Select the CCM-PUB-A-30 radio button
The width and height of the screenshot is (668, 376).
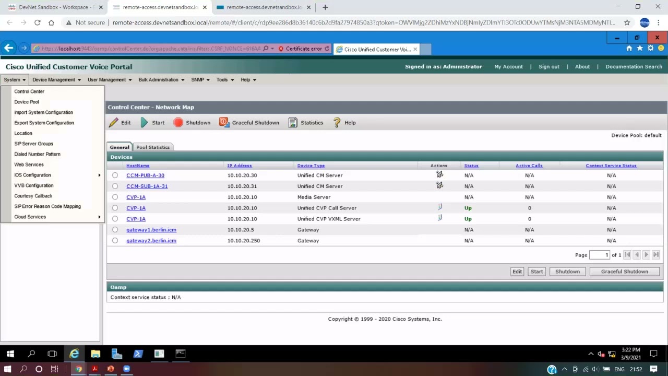pyautogui.click(x=115, y=175)
